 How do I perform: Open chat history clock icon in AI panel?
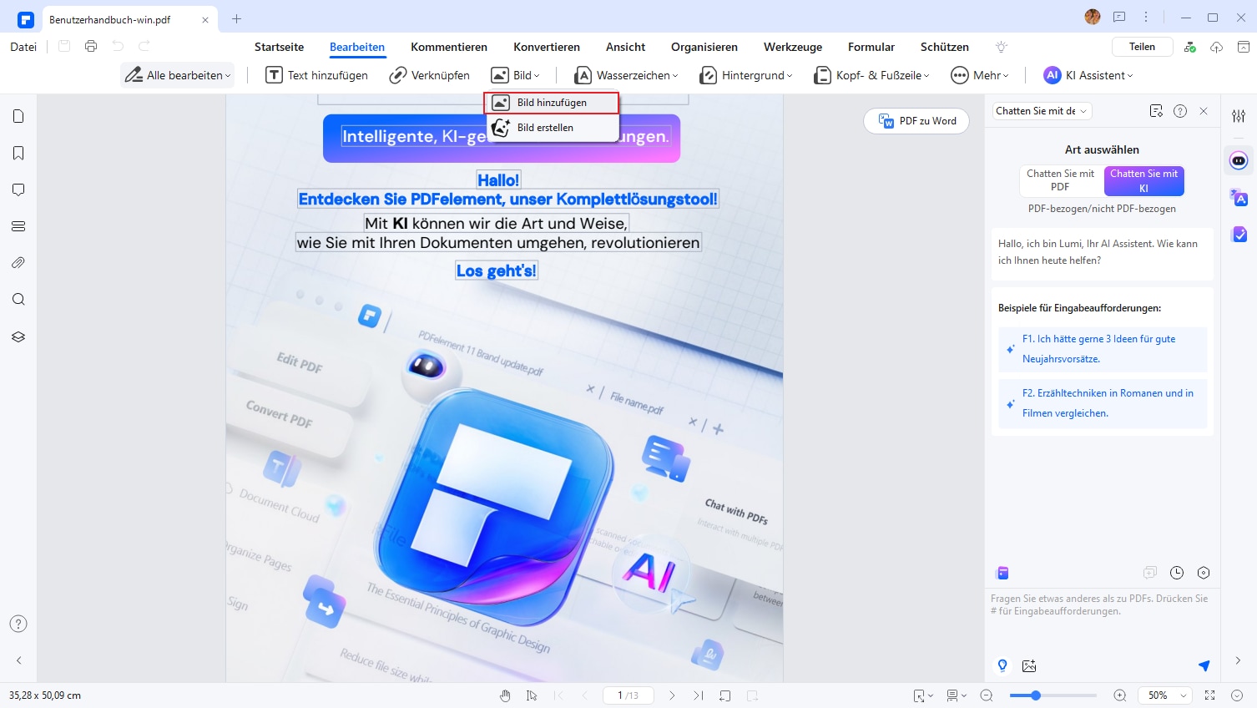pyautogui.click(x=1177, y=573)
